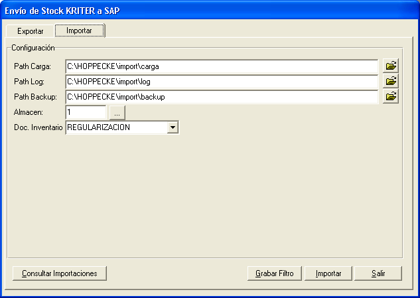This screenshot has width=420, height=298.
Task: Switch to the Exportar tab
Action: coord(31,31)
